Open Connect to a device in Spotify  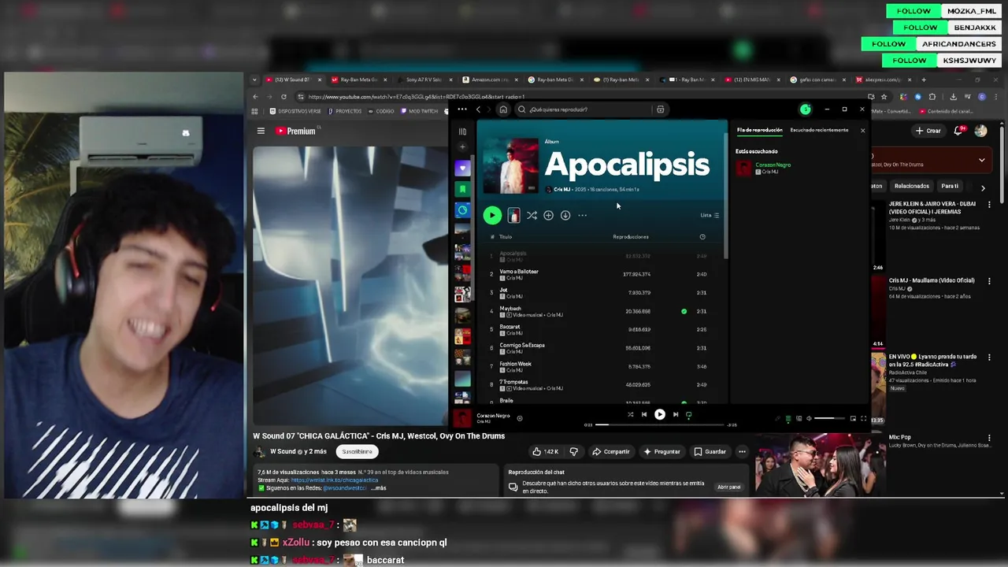point(799,419)
